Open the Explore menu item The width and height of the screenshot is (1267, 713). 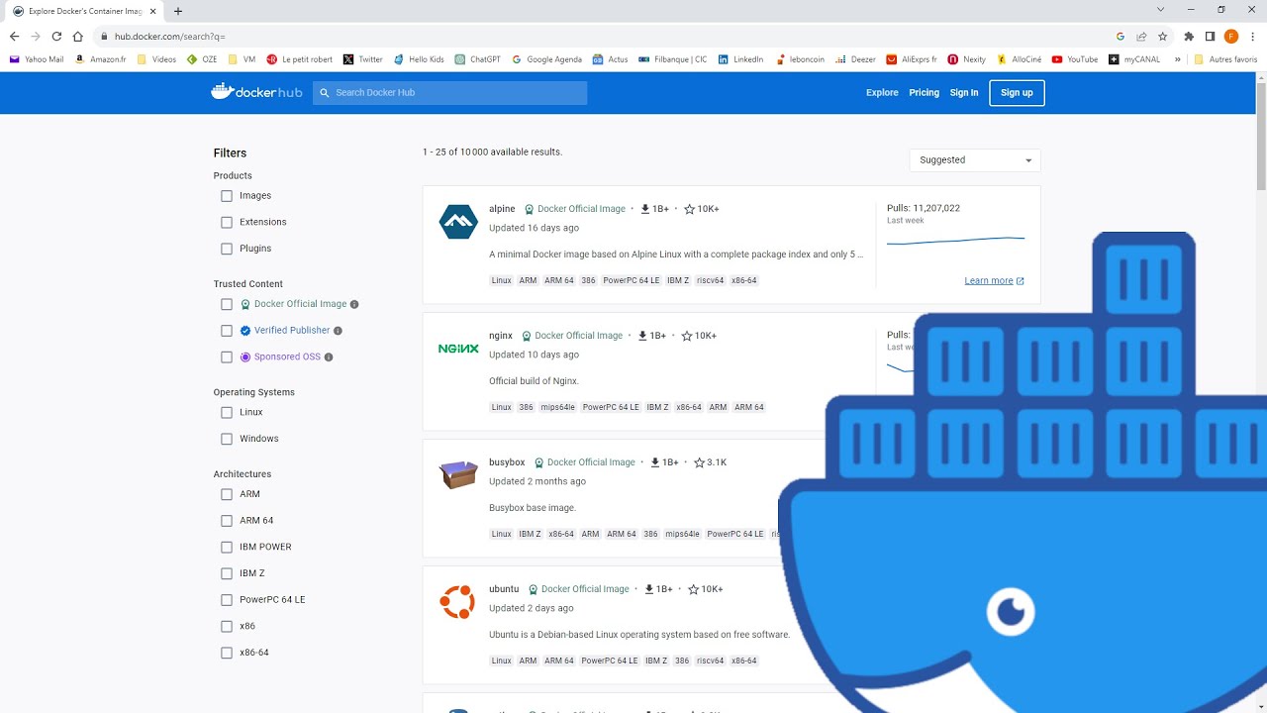click(x=882, y=93)
